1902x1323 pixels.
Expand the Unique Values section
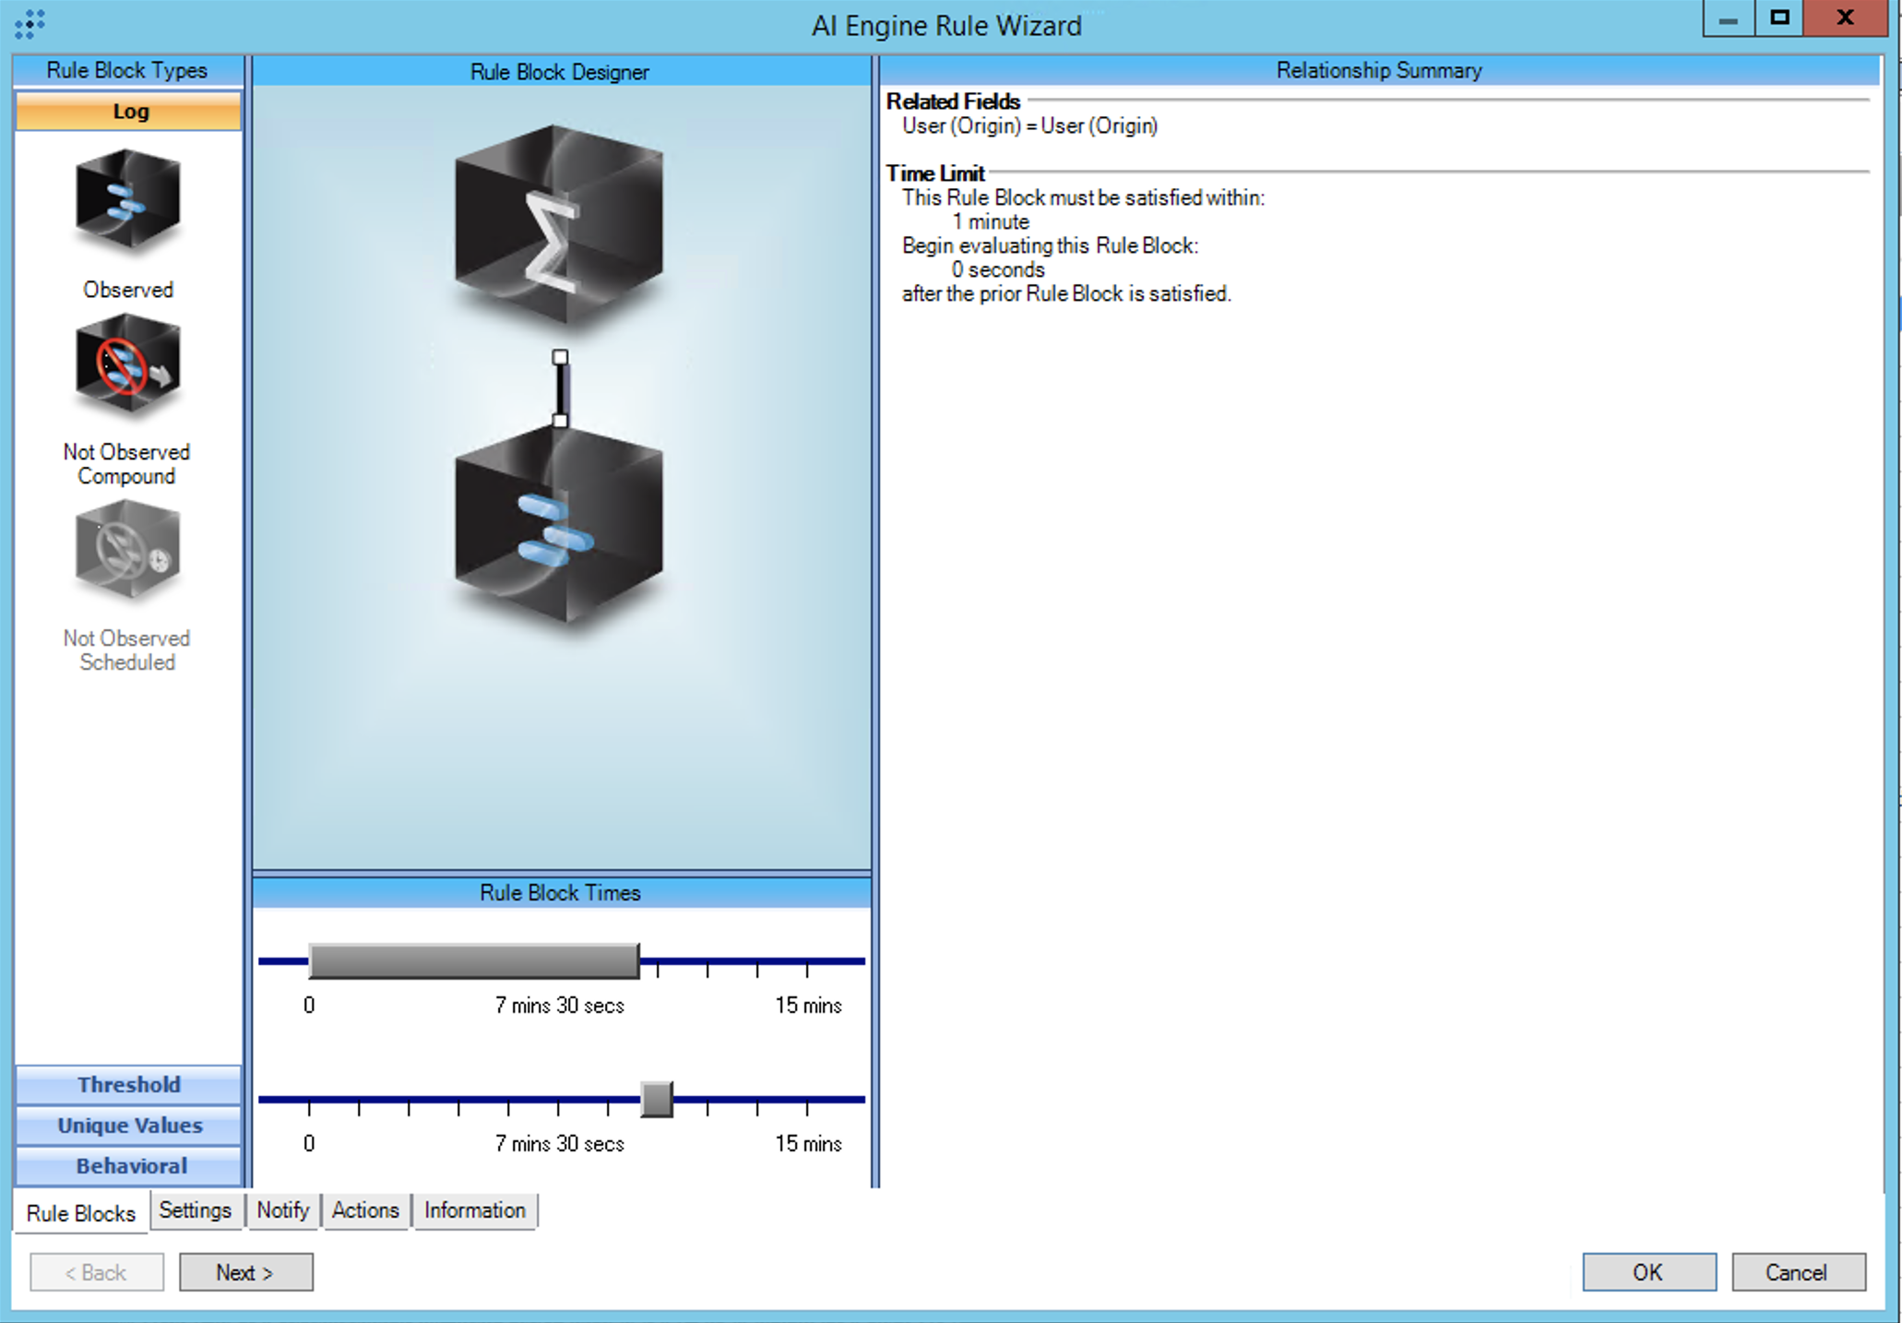coord(128,1125)
